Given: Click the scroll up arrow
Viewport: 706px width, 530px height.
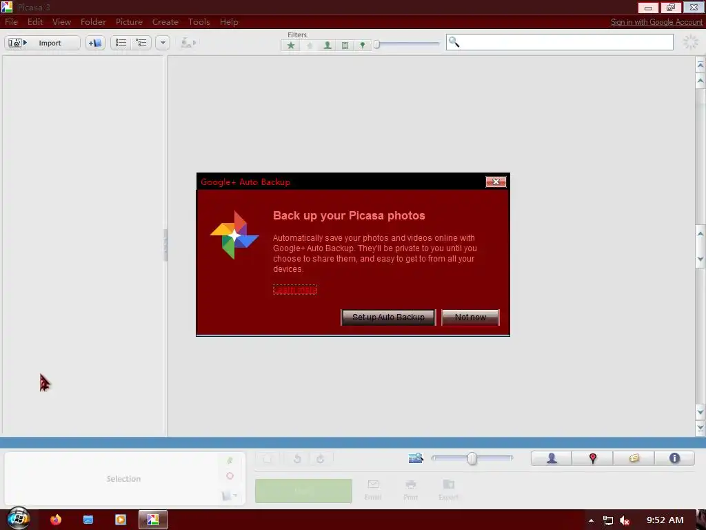Looking at the screenshot, I should coord(700,81).
